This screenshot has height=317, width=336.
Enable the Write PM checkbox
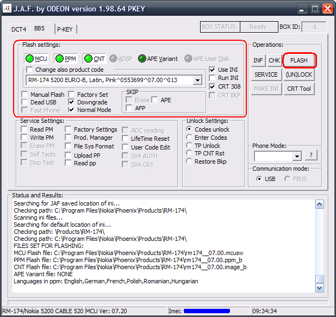(24, 138)
